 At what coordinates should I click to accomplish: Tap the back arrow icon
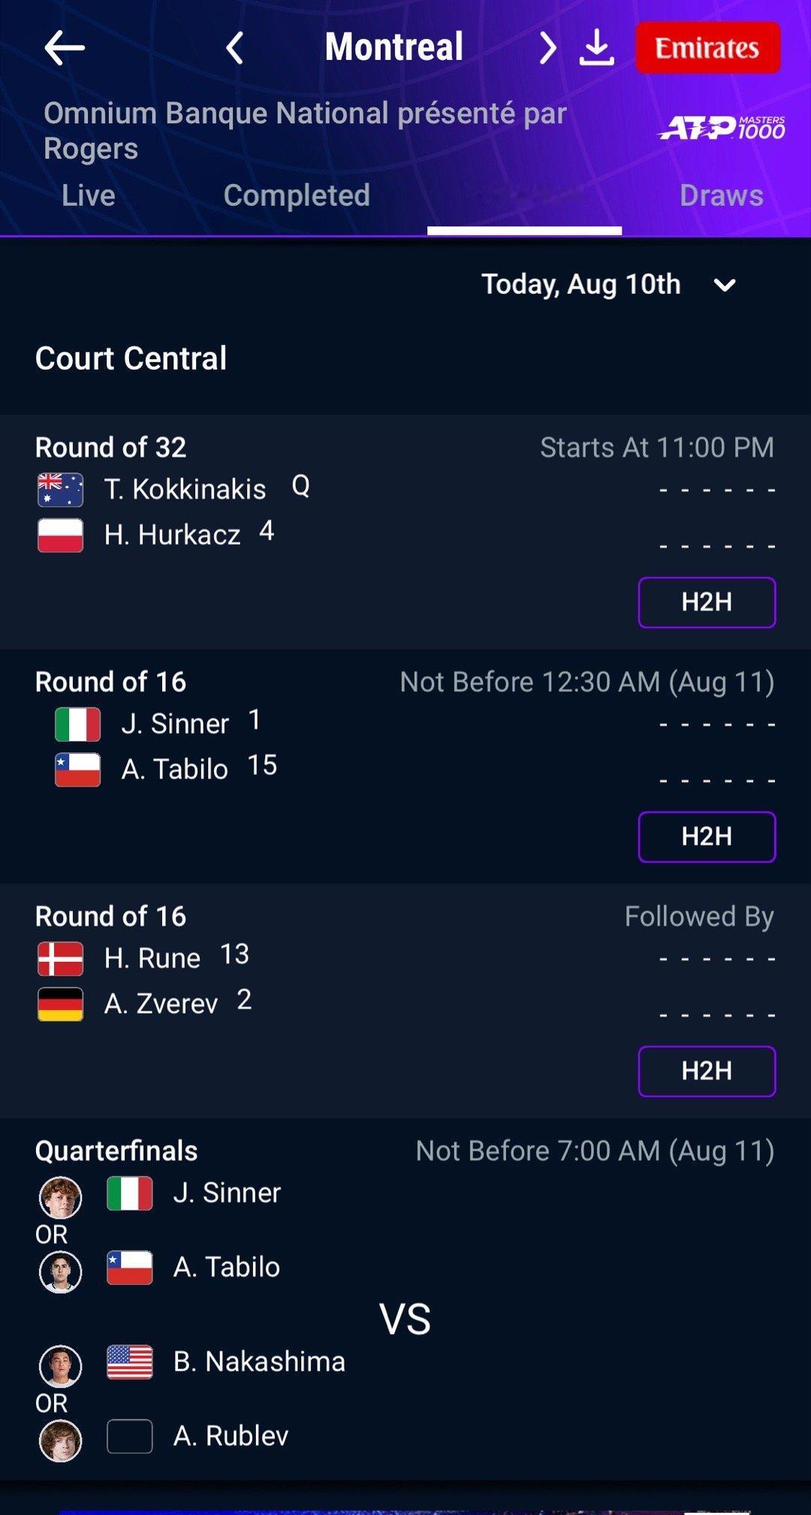coord(65,48)
